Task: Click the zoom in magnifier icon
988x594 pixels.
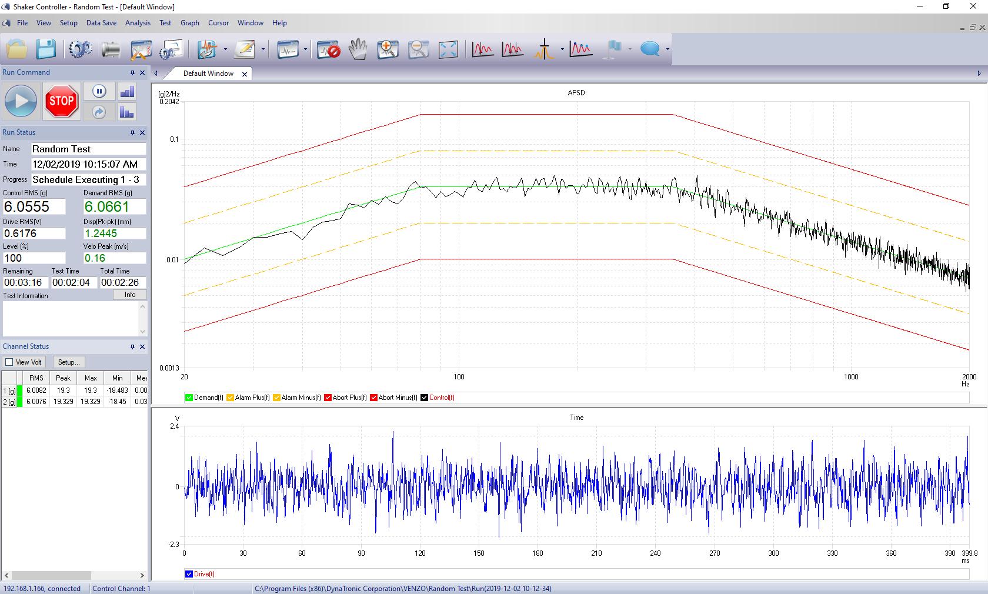Action: (388, 49)
